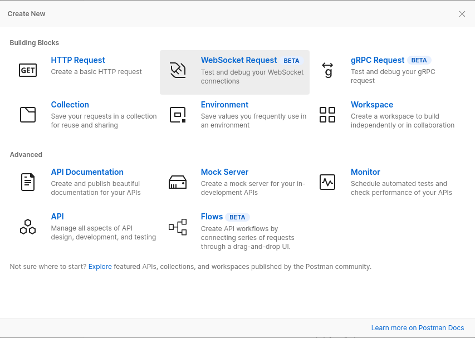Image resolution: width=475 pixels, height=338 pixels.
Task: Click the API hexagons icon
Action: click(28, 227)
